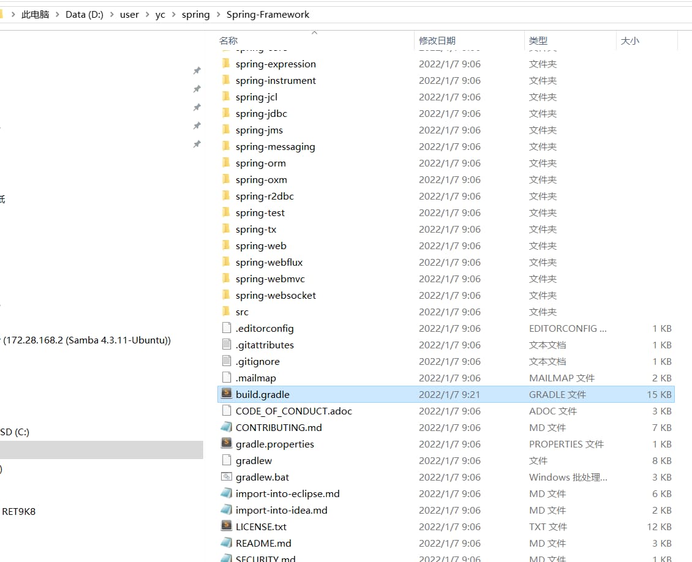Select the RET9K8 item in sidebar
Screen dimensions: 692x562
(x=18, y=511)
